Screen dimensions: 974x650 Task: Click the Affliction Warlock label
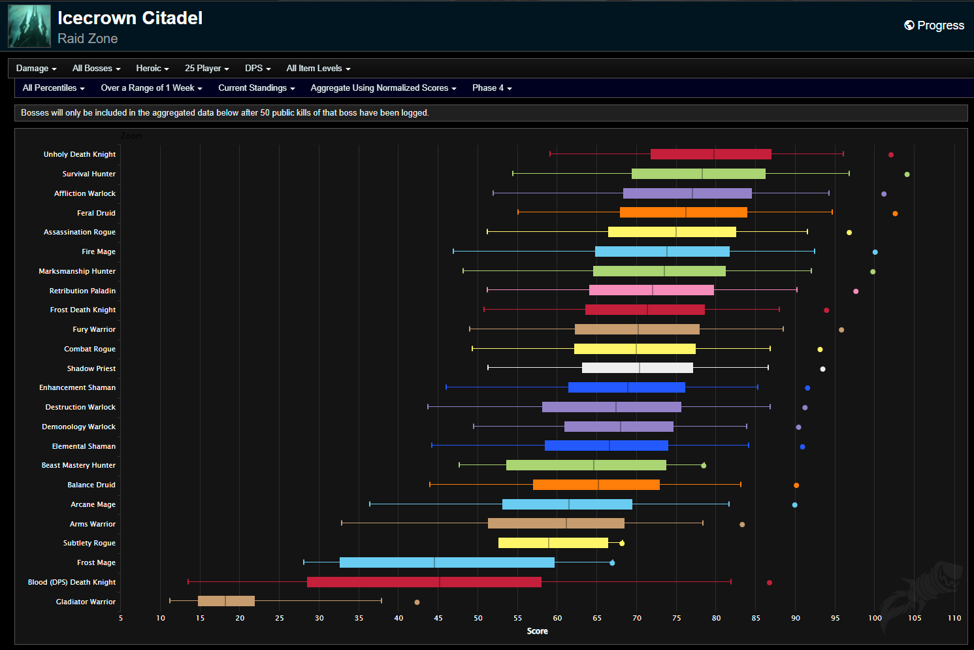click(x=85, y=194)
